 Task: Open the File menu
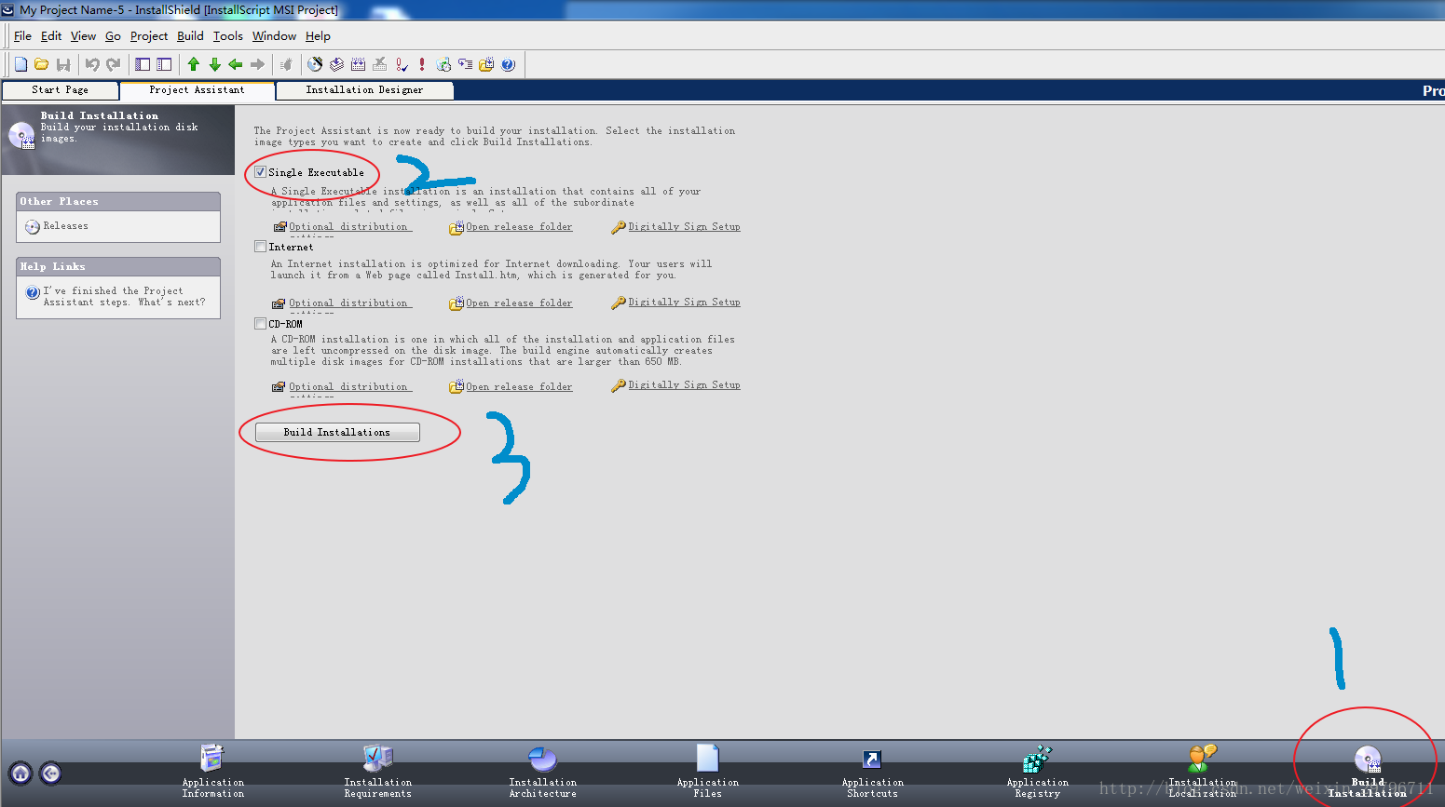click(x=22, y=36)
